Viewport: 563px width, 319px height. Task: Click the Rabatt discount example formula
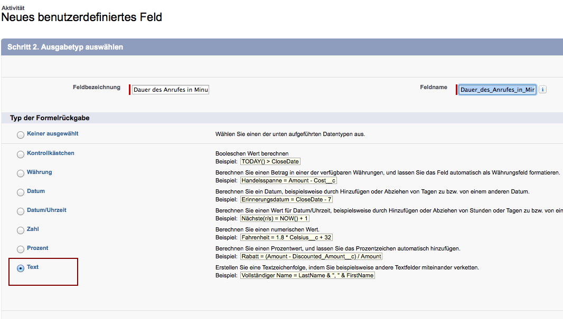pyautogui.click(x=311, y=257)
